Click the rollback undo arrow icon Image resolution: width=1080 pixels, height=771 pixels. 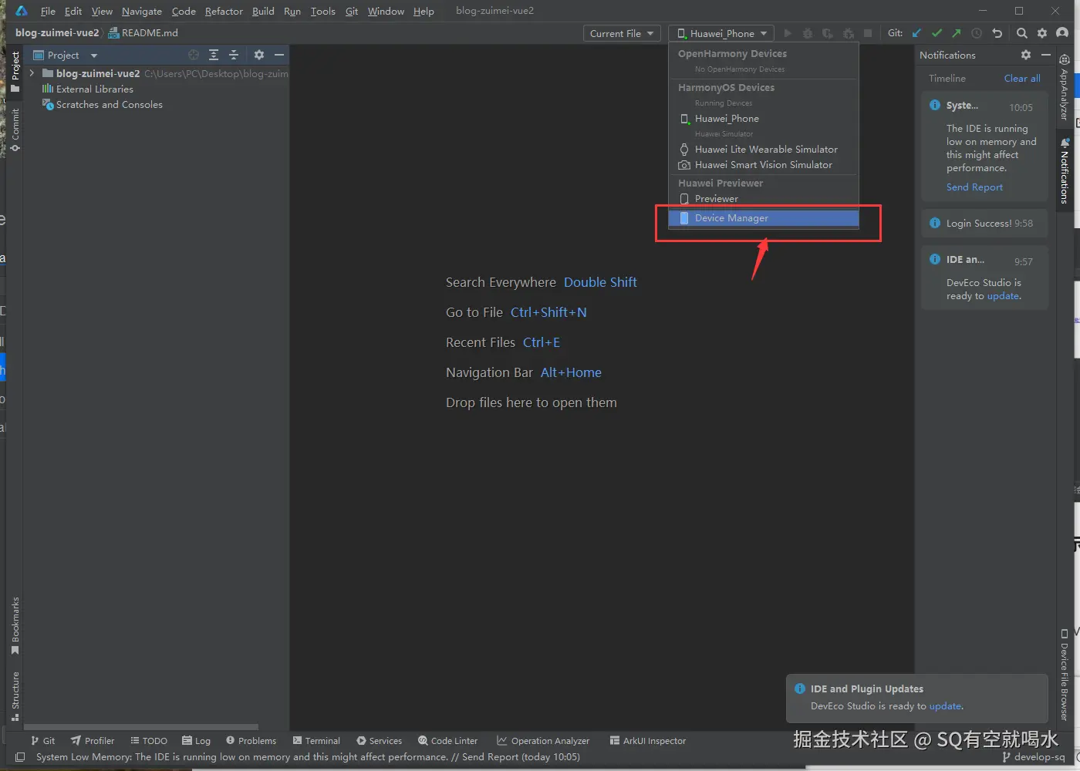pos(997,33)
